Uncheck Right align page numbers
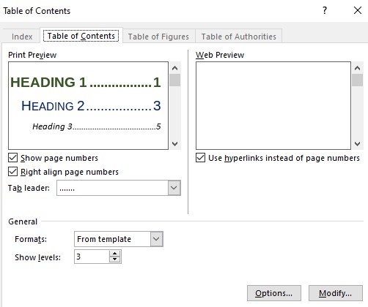The width and height of the screenshot is (368, 307). (12, 172)
